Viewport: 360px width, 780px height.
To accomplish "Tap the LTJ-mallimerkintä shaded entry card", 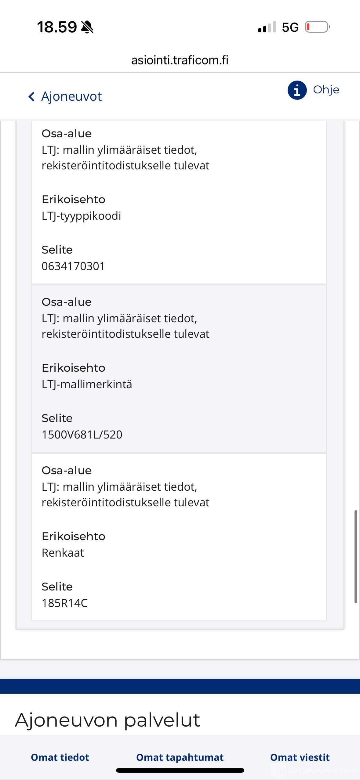I will tap(179, 369).
